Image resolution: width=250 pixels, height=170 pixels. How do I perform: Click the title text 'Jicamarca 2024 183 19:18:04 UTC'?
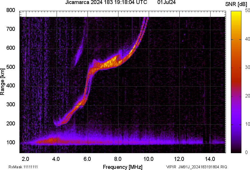click(106, 2)
